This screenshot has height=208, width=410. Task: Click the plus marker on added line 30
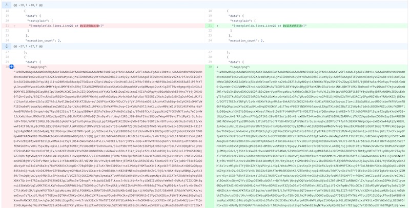point(218,67)
